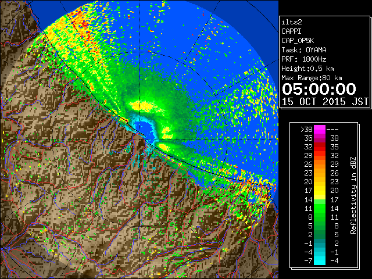The image size is (372, 279).
Task: Click the yellow echo blob north of radar
Action: tap(142, 106)
